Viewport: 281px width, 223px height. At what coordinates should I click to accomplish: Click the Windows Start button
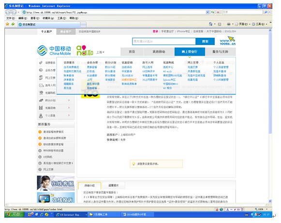click(14, 214)
